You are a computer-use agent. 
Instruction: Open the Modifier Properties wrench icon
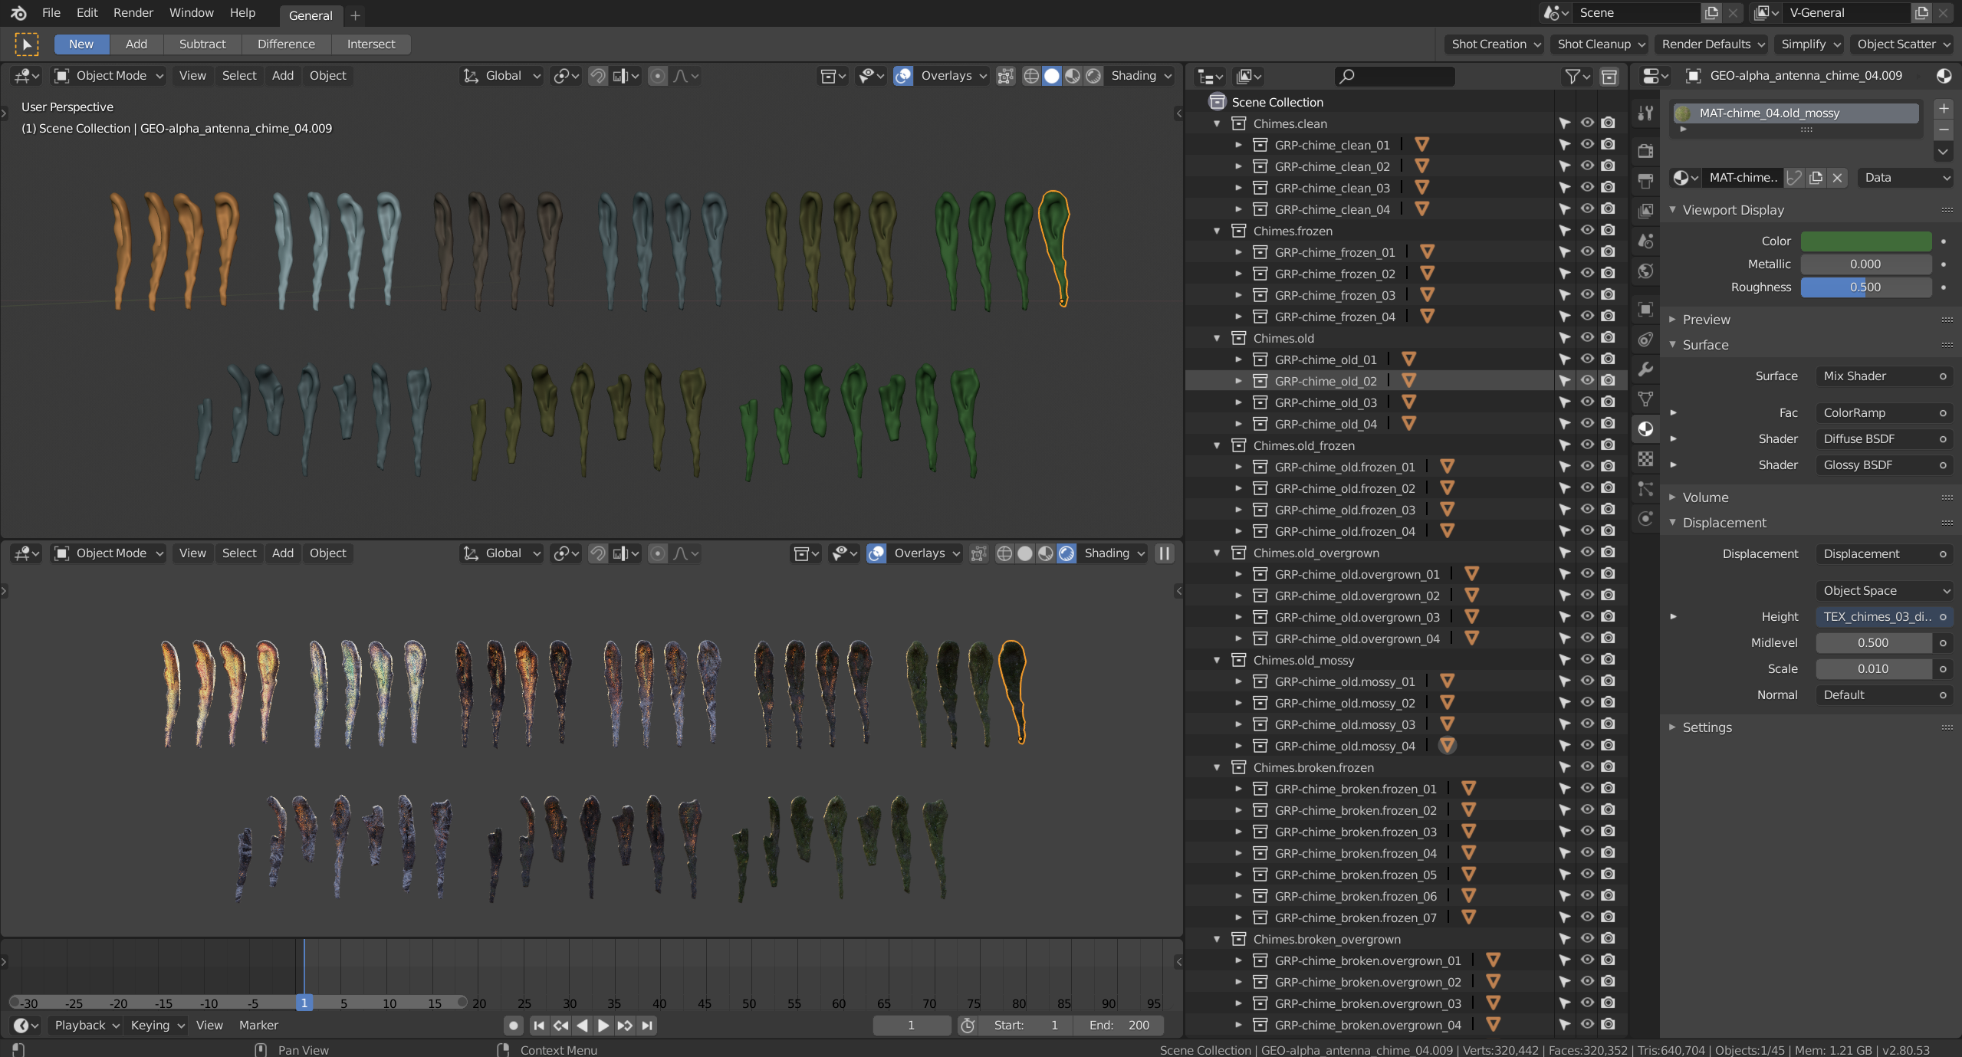pyautogui.click(x=1645, y=369)
